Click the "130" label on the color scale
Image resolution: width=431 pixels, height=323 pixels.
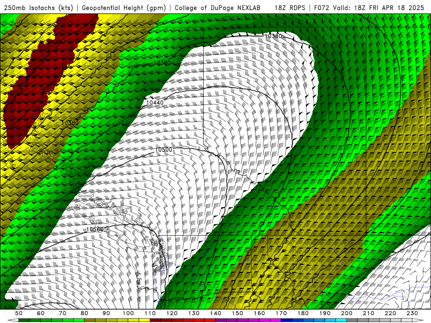[x=194, y=313]
